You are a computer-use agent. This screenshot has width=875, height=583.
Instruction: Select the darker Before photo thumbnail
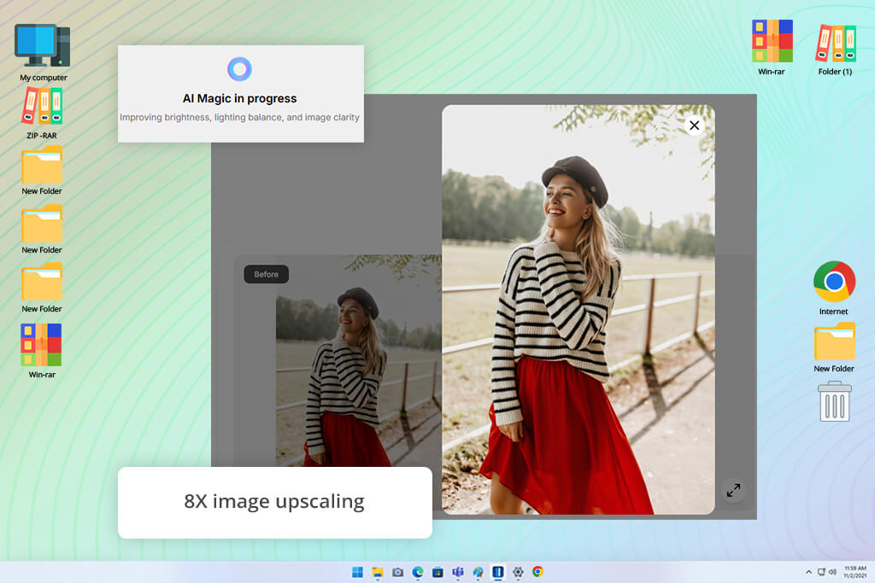(358, 360)
